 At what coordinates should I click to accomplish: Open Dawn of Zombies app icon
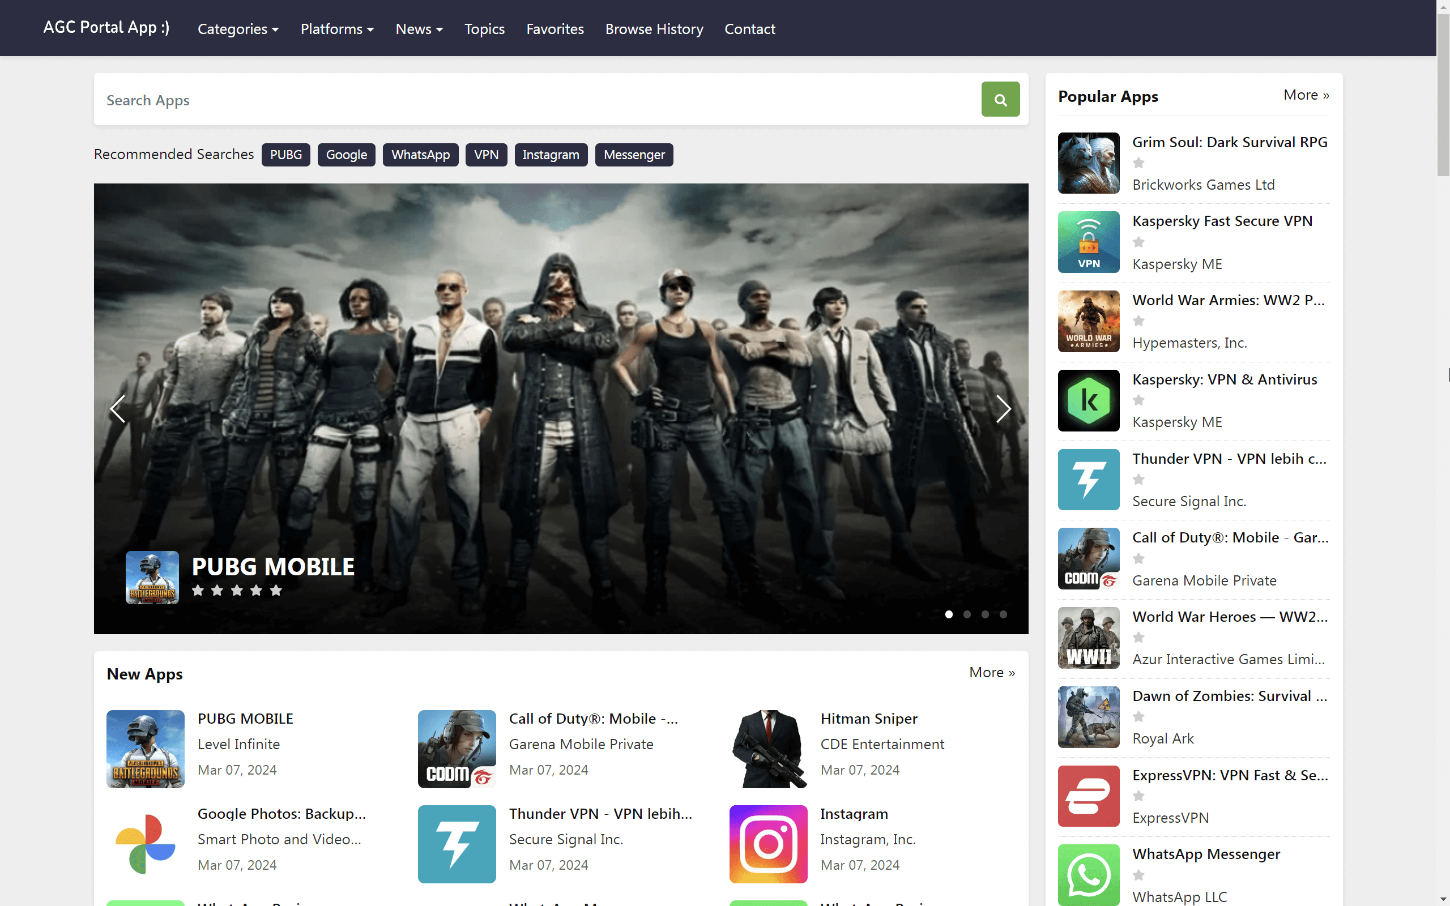[x=1088, y=717]
